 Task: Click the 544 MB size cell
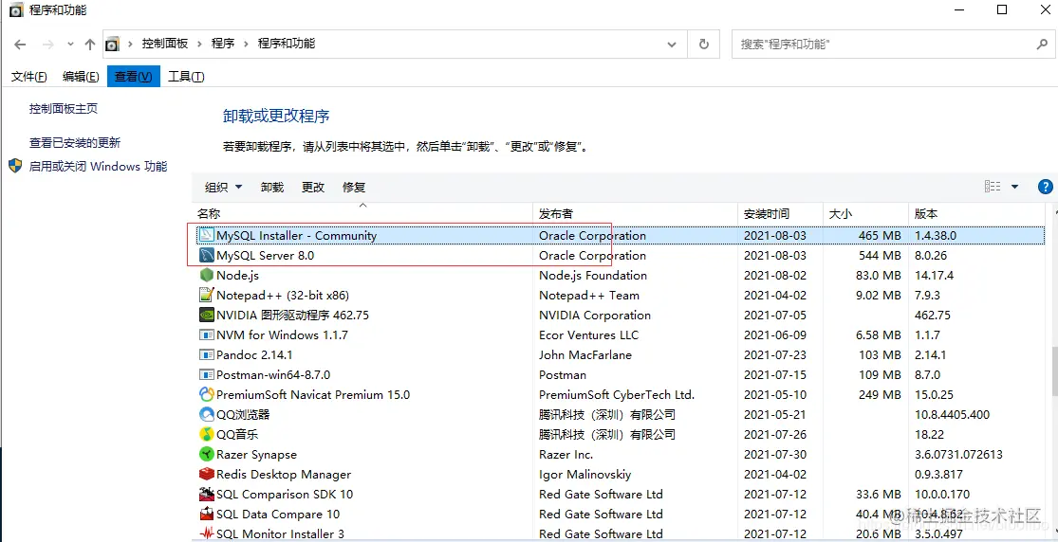pos(880,256)
